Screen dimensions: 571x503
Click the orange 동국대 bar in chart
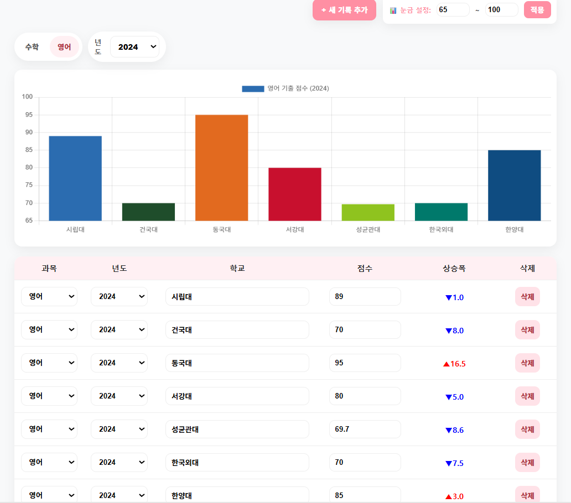[x=221, y=167]
